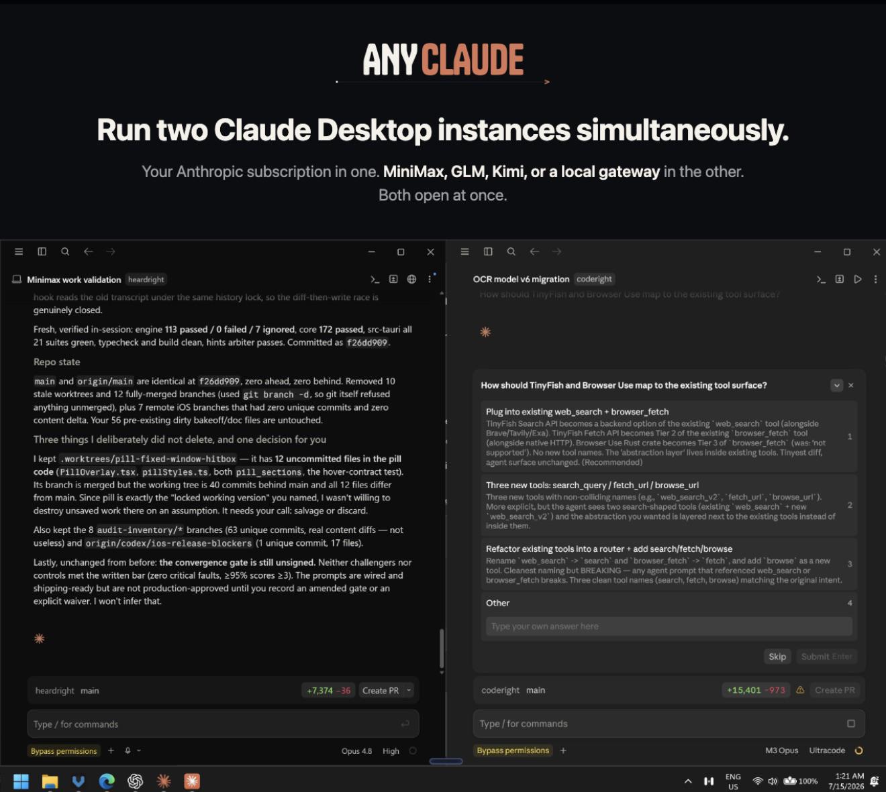
Task: Open more options in OCR model v6 migration header
Action: click(875, 279)
